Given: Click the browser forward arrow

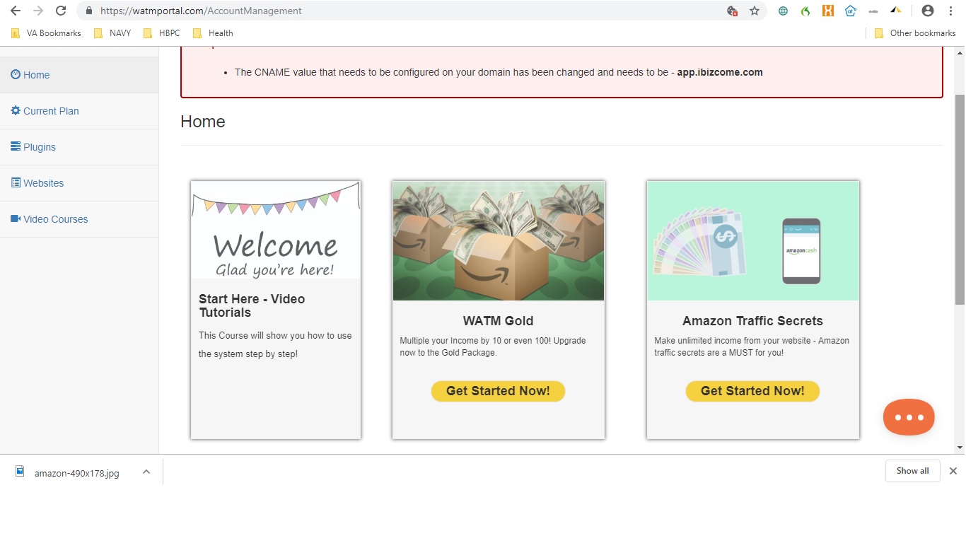Looking at the screenshot, I should pos(38,11).
